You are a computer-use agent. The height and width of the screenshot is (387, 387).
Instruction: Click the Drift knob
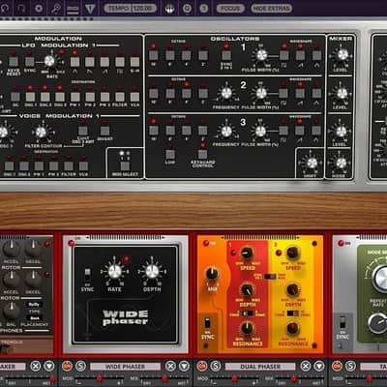312,164
